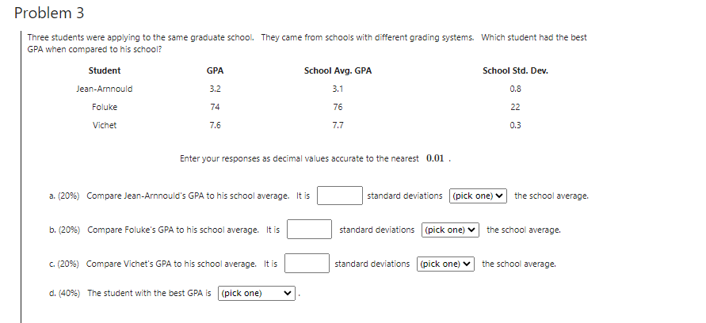Open the part b (pick one) dropdown

pos(450,230)
